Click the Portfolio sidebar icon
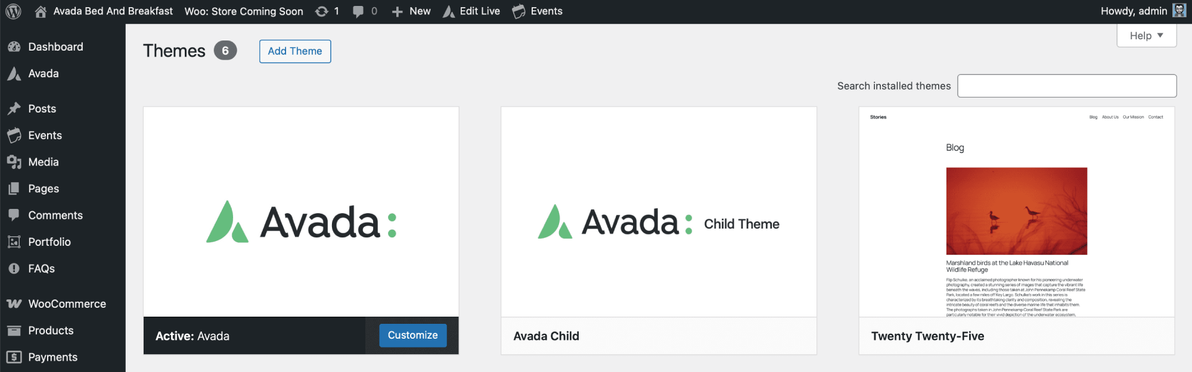The image size is (1192, 372). pos(14,242)
